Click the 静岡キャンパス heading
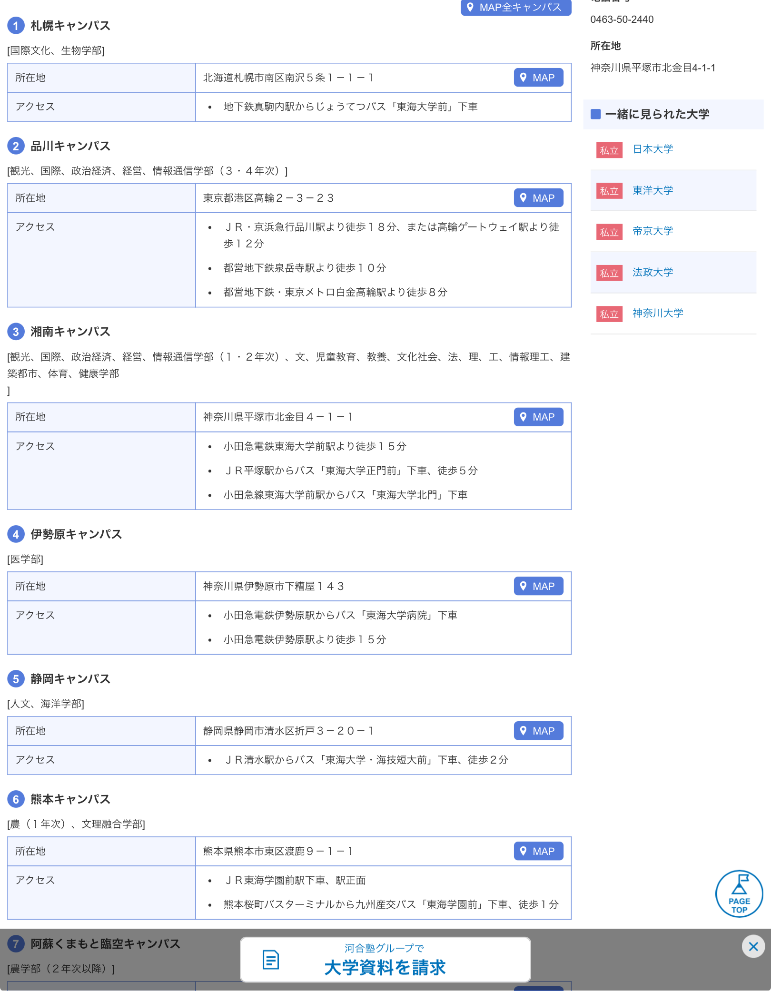Image resolution: width=771 pixels, height=991 pixels. 70,679
